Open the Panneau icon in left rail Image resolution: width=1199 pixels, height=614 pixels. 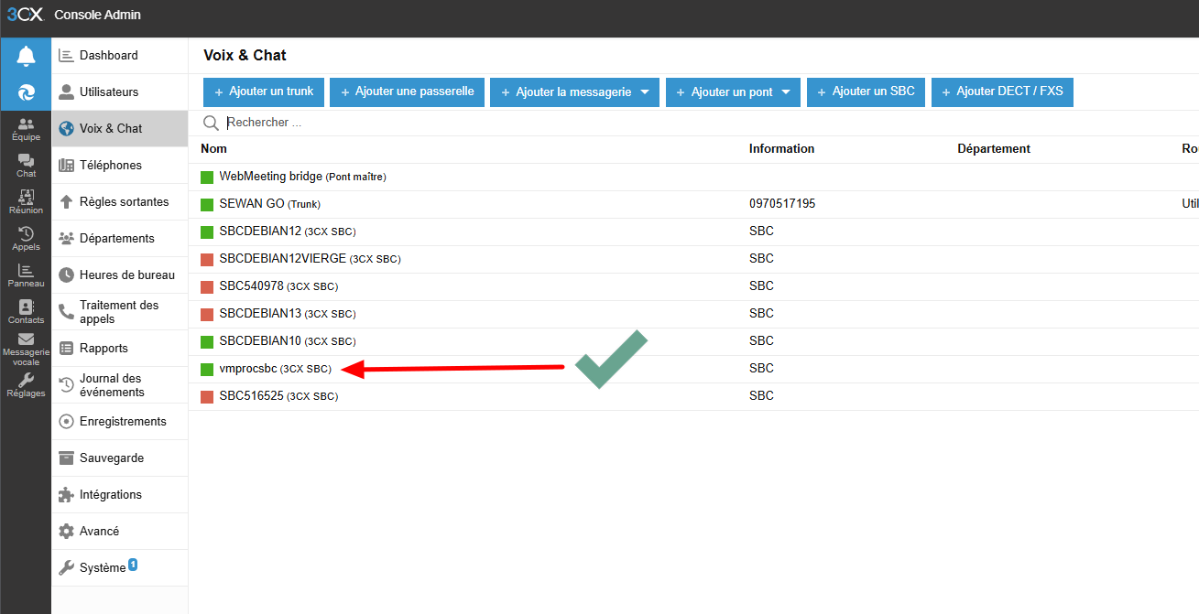26,275
